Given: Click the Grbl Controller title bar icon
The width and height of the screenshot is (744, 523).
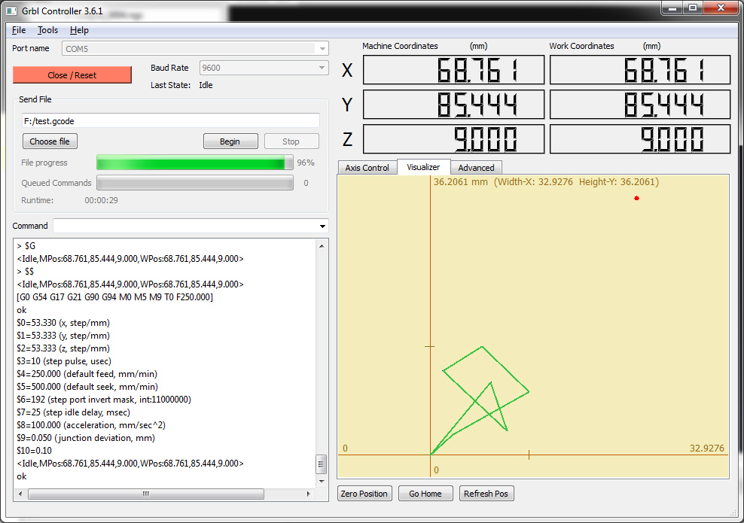Looking at the screenshot, I should (11, 11).
